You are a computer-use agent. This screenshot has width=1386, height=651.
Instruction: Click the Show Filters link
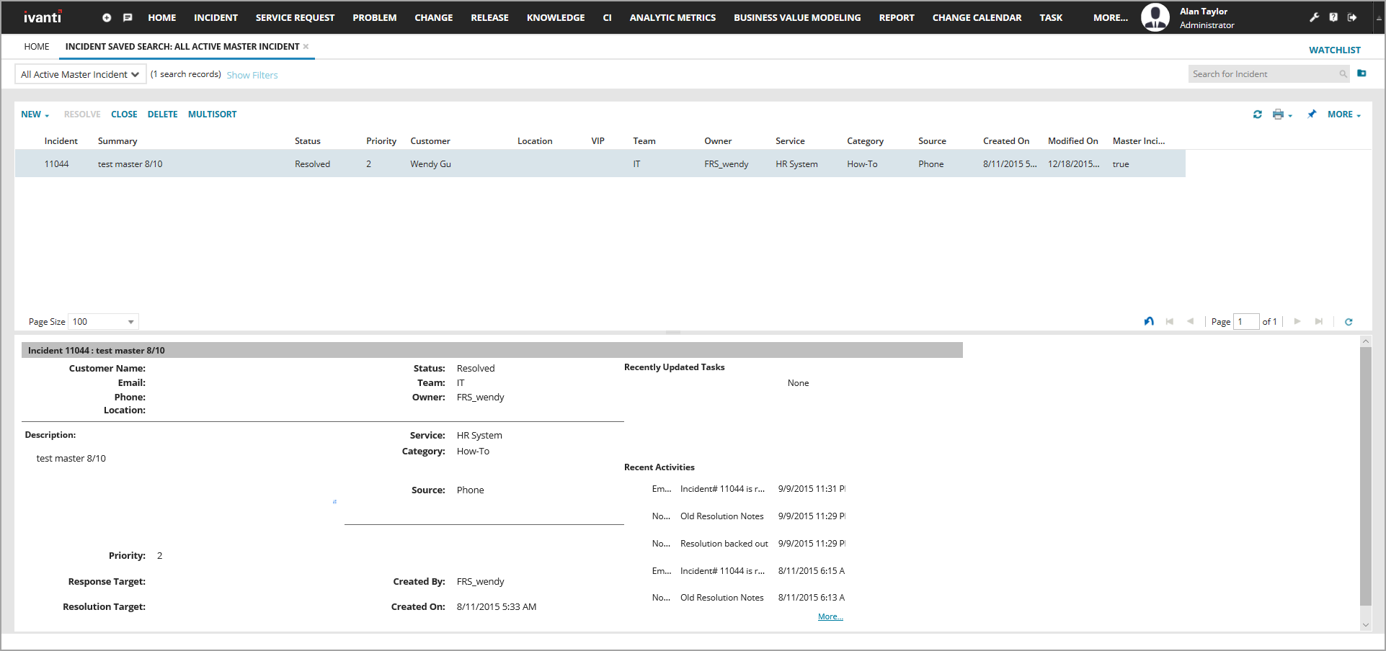tap(252, 75)
